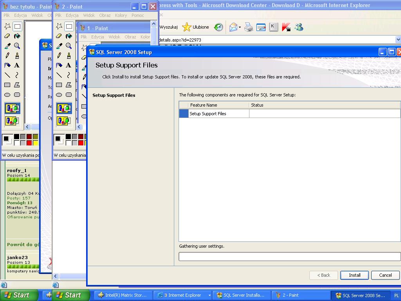Choose Fill With Color tool in bez tytułu Paint

[x=17, y=36]
